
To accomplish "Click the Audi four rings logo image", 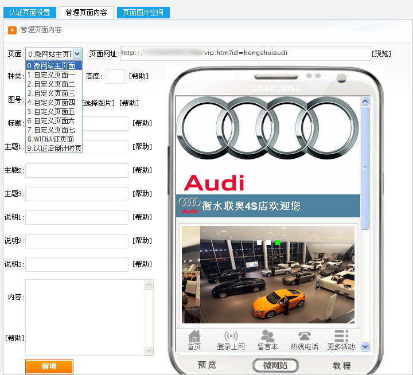I will (x=268, y=128).
